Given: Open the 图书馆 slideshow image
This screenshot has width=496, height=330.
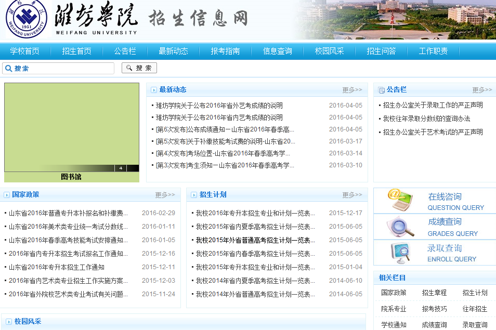Looking at the screenshot, I should pyautogui.click(x=72, y=127).
